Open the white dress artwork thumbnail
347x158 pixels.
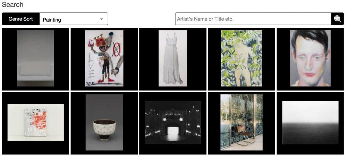pos(173,58)
